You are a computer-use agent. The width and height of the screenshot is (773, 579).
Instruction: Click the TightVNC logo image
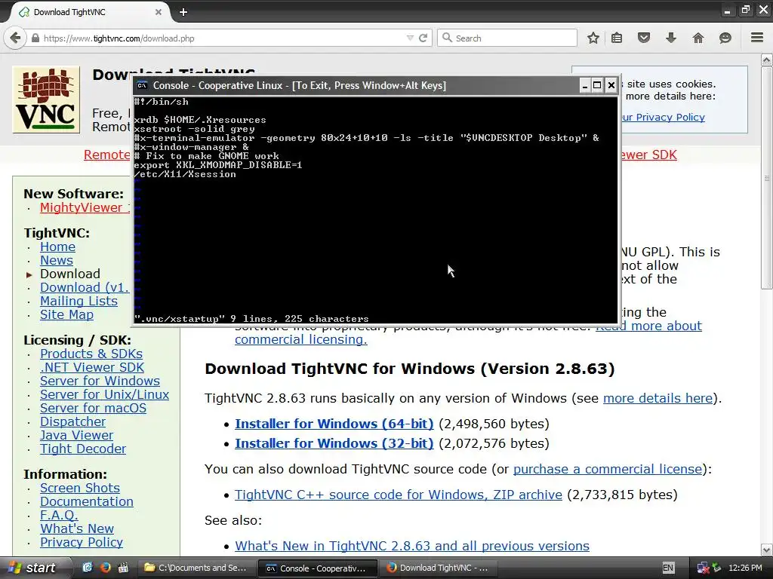(x=46, y=100)
